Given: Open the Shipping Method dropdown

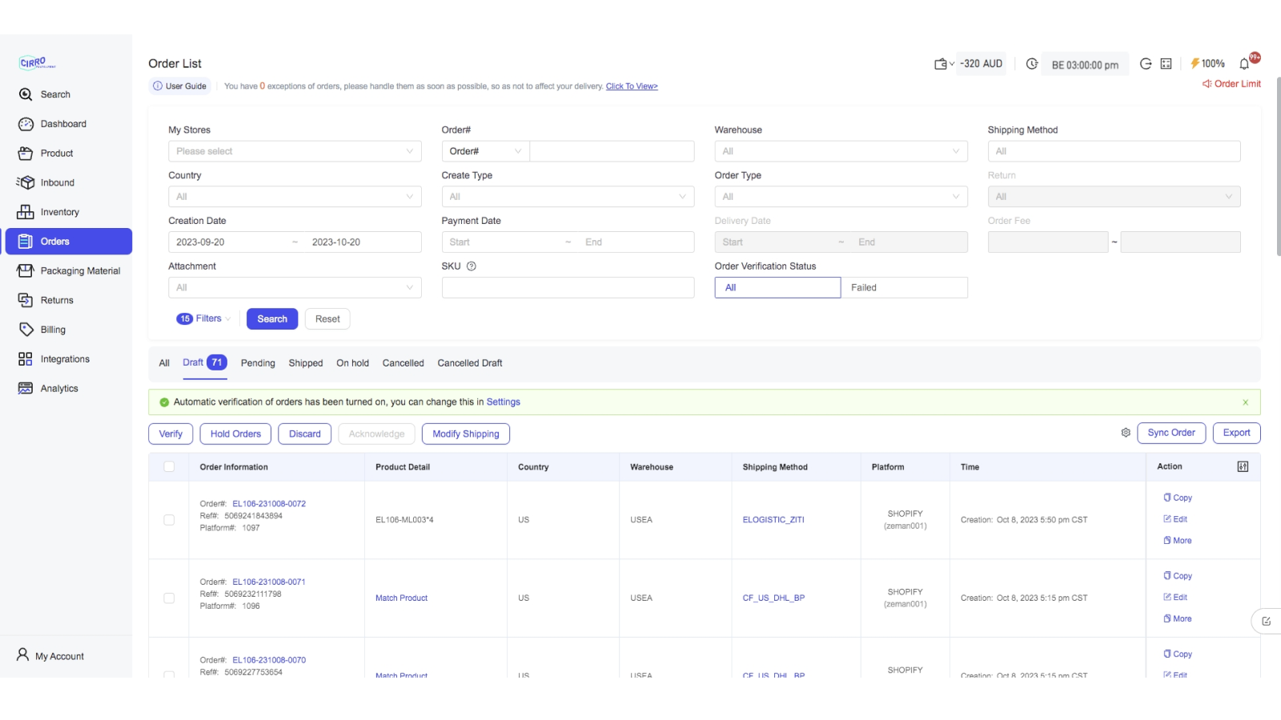Looking at the screenshot, I should click(x=1114, y=151).
